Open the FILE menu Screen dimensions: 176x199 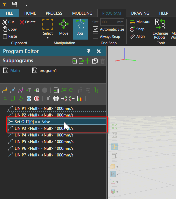(x=9, y=13)
